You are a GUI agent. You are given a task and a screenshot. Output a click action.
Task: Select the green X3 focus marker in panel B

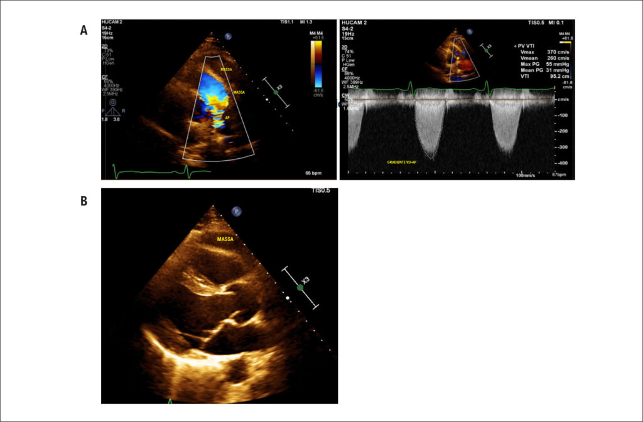(x=300, y=288)
